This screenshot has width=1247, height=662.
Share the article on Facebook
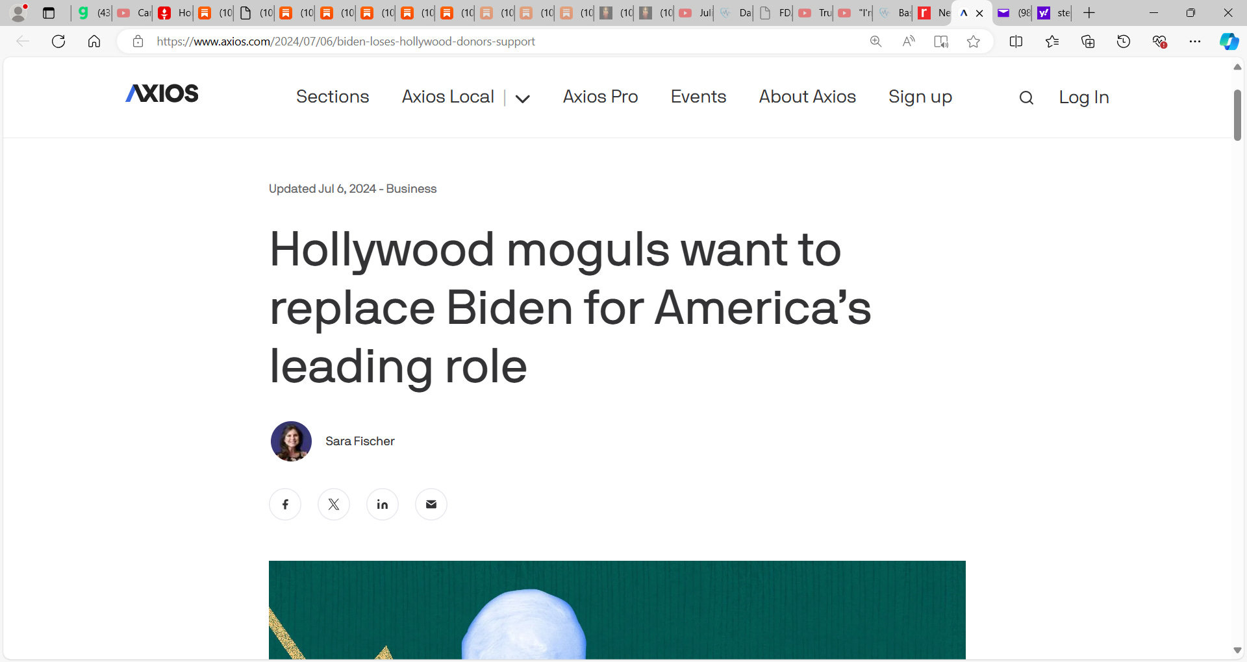285,504
